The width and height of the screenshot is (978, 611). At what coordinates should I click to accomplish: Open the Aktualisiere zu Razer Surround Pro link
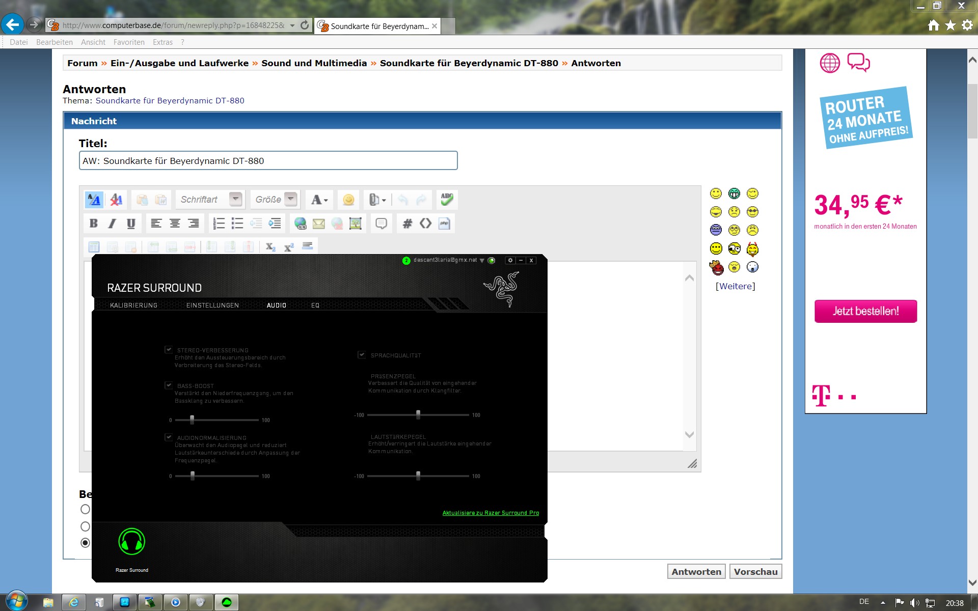click(491, 513)
